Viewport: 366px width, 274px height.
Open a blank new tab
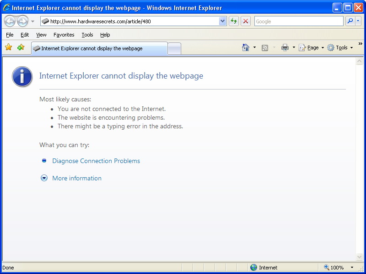pyautogui.click(x=174, y=49)
